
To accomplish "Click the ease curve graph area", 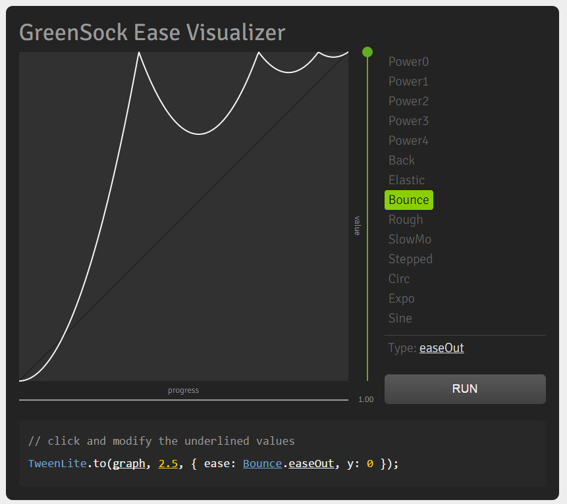I will click(x=184, y=216).
